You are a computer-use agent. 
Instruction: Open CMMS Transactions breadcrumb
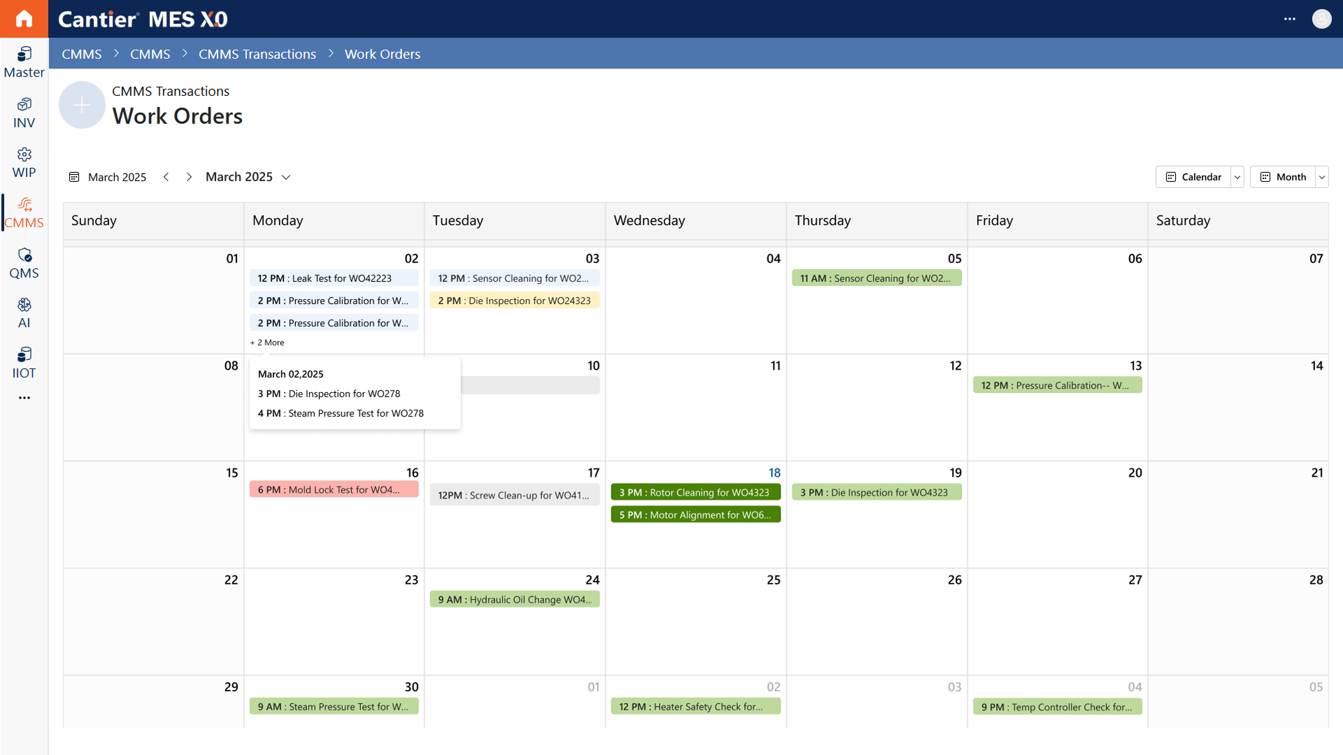(x=257, y=54)
